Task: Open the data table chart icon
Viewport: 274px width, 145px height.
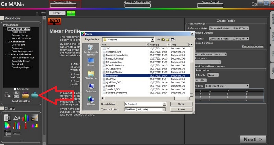Action: pos(8,133)
